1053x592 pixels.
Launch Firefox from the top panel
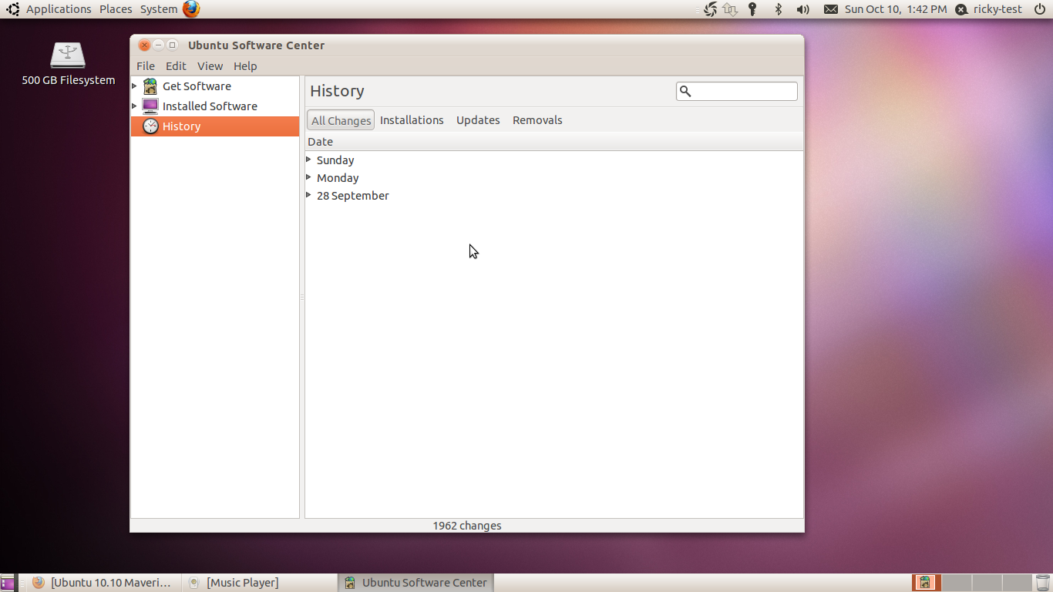click(x=191, y=9)
